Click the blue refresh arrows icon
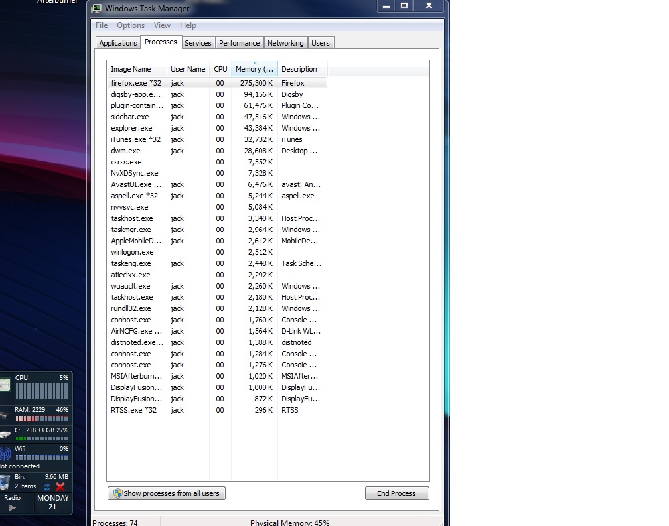The width and height of the screenshot is (669, 526). (47, 487)
